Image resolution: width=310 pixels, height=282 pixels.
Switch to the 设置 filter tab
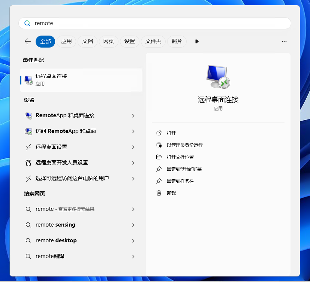[130, 42]
